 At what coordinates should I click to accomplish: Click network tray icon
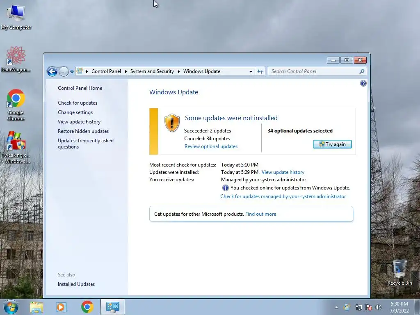pyautogui.click(x=358, y=307)
